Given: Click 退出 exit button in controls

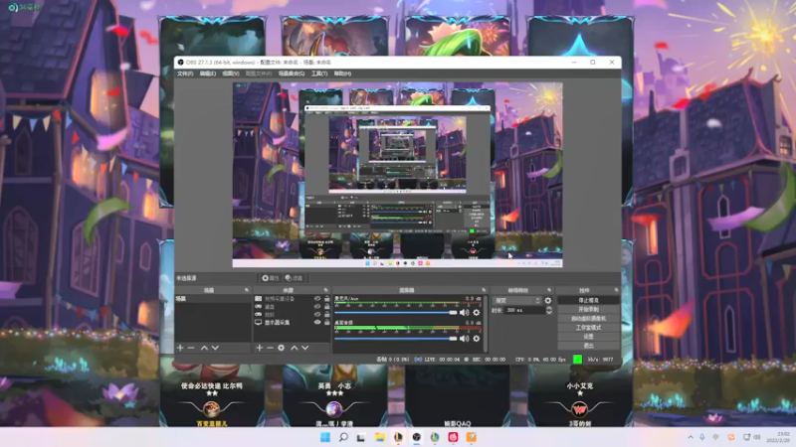Looking at the screenshot, I should pyautogui.click(x=588, y=346).
